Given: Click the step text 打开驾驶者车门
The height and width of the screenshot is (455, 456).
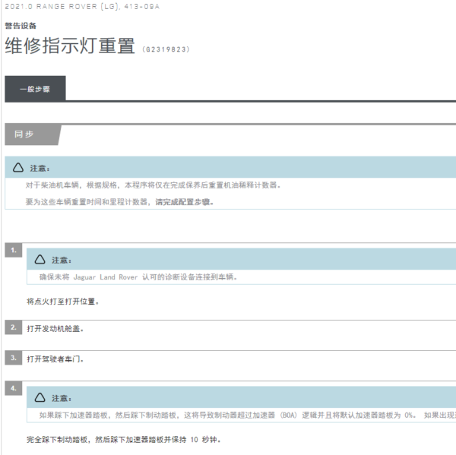Looking at the screenshot, I should click(x=55, y=359).
